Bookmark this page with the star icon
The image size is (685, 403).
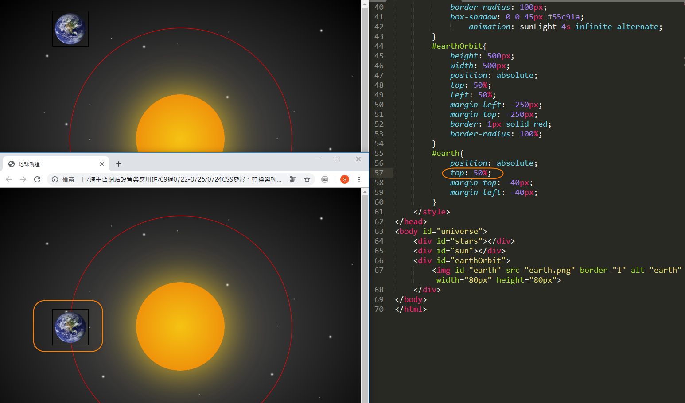point(307,179)
